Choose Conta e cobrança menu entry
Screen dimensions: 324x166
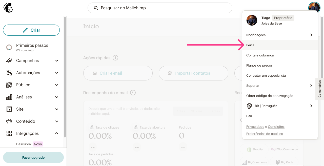[280, 55]
